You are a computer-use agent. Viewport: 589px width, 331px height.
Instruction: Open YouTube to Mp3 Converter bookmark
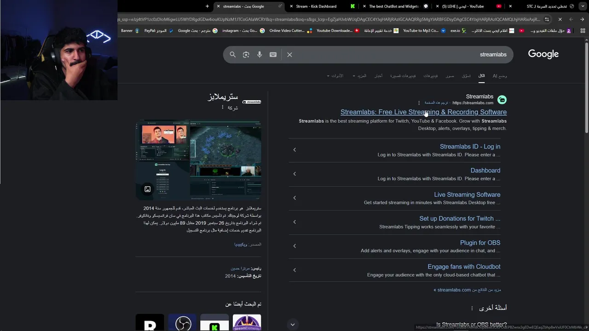[x=424, y=31]
